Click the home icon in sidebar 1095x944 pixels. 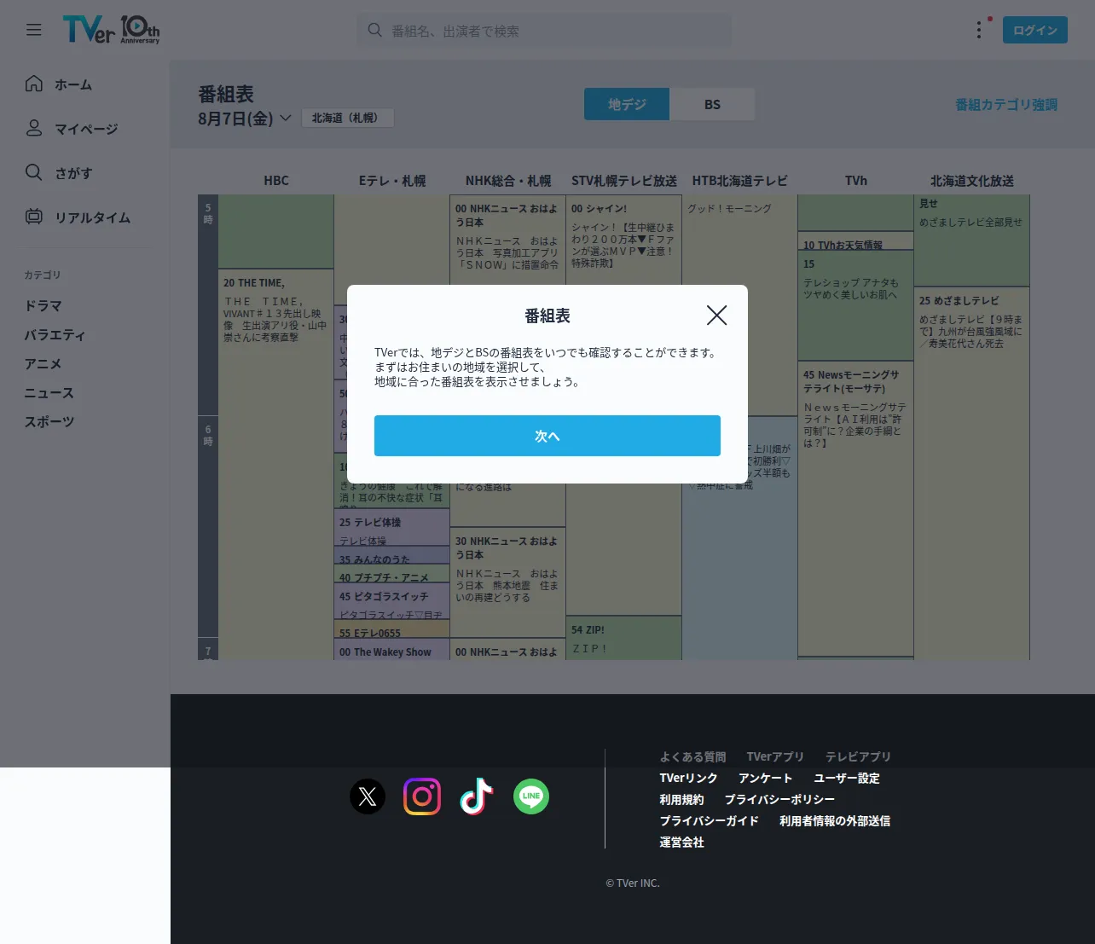tap(34, 84)
